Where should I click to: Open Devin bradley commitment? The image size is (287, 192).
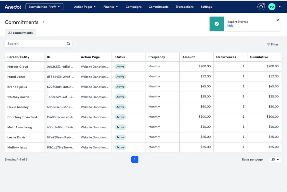coord(143,107)
